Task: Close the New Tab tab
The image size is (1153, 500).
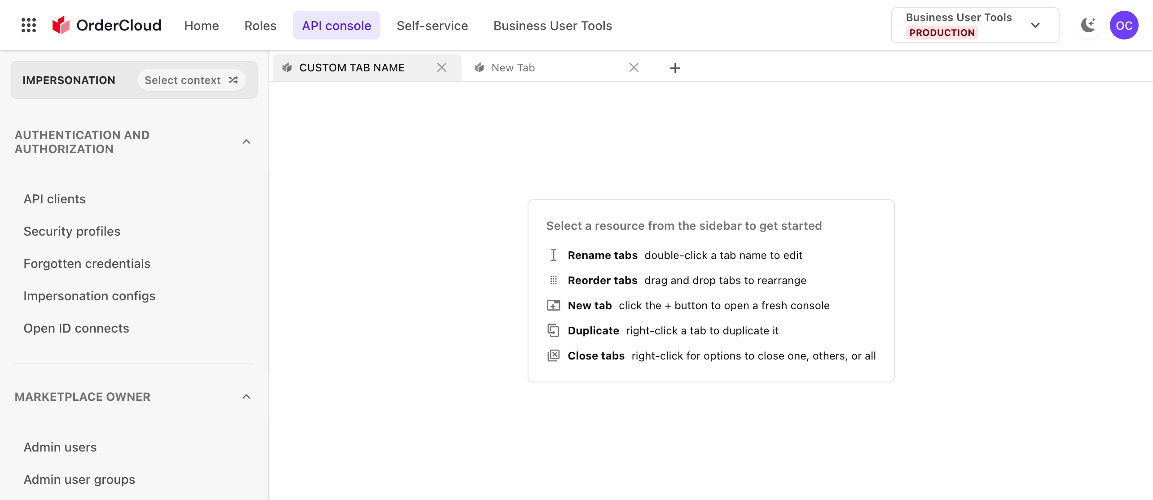Action: 634,67
